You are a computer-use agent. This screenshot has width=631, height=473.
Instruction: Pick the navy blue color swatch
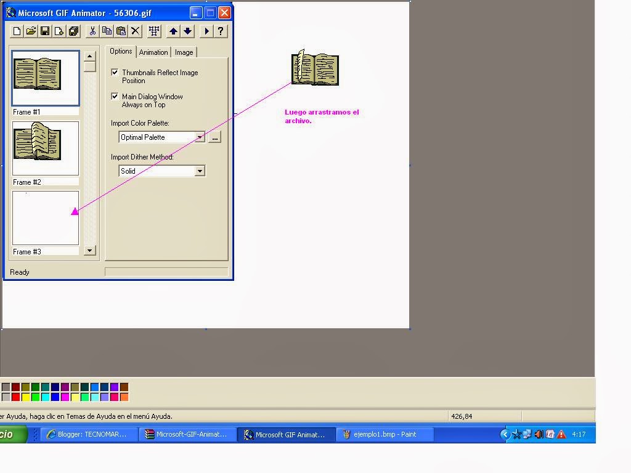(55, 387)
